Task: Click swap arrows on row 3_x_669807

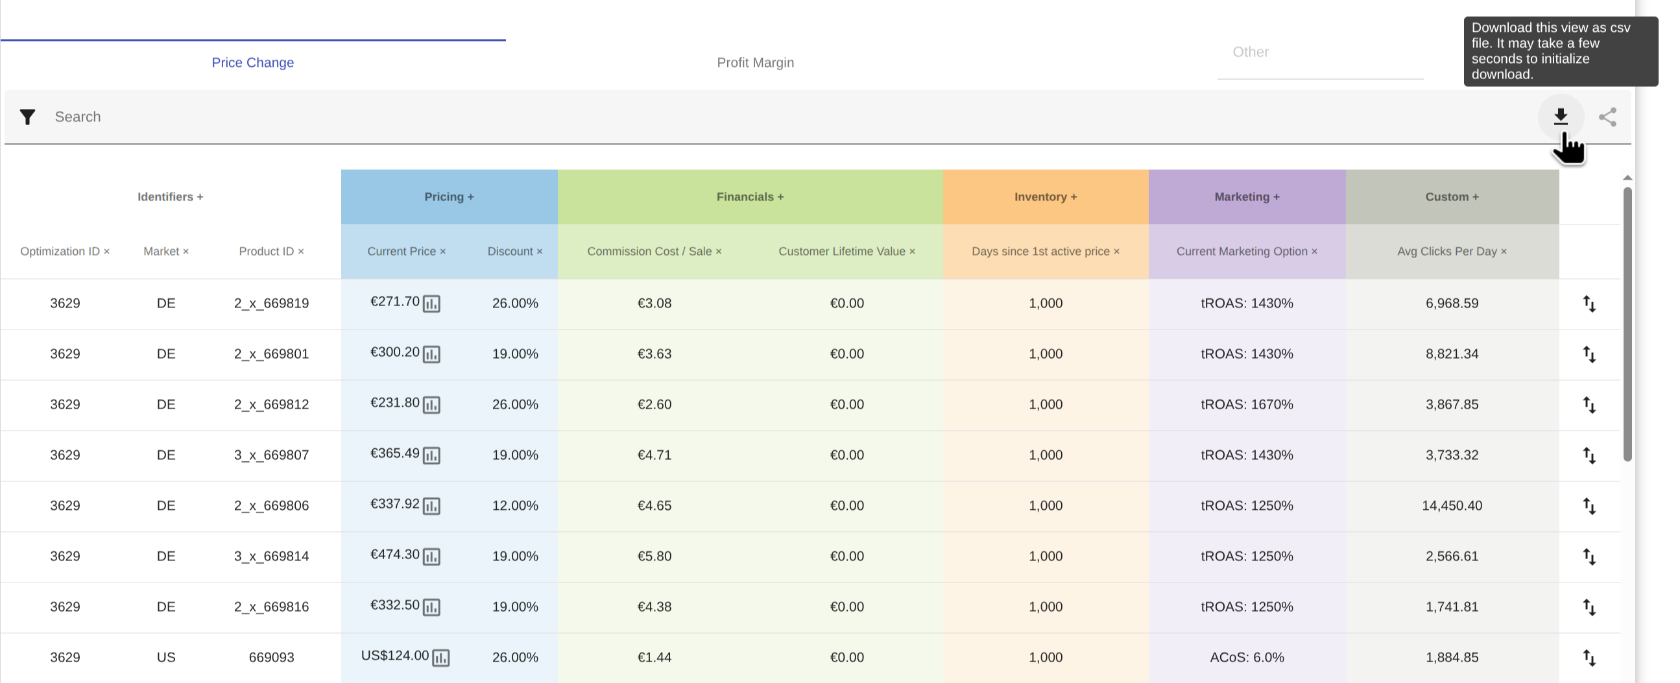Action: (x=1589, y=455)
